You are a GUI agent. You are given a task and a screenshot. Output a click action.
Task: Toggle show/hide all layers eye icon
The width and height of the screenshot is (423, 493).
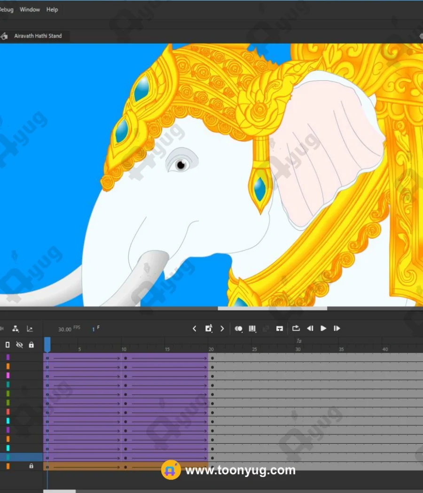click(x=19, y=345)
